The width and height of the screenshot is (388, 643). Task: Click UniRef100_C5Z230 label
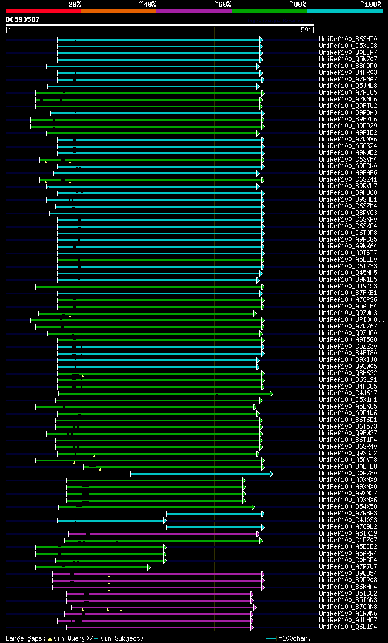349,347
